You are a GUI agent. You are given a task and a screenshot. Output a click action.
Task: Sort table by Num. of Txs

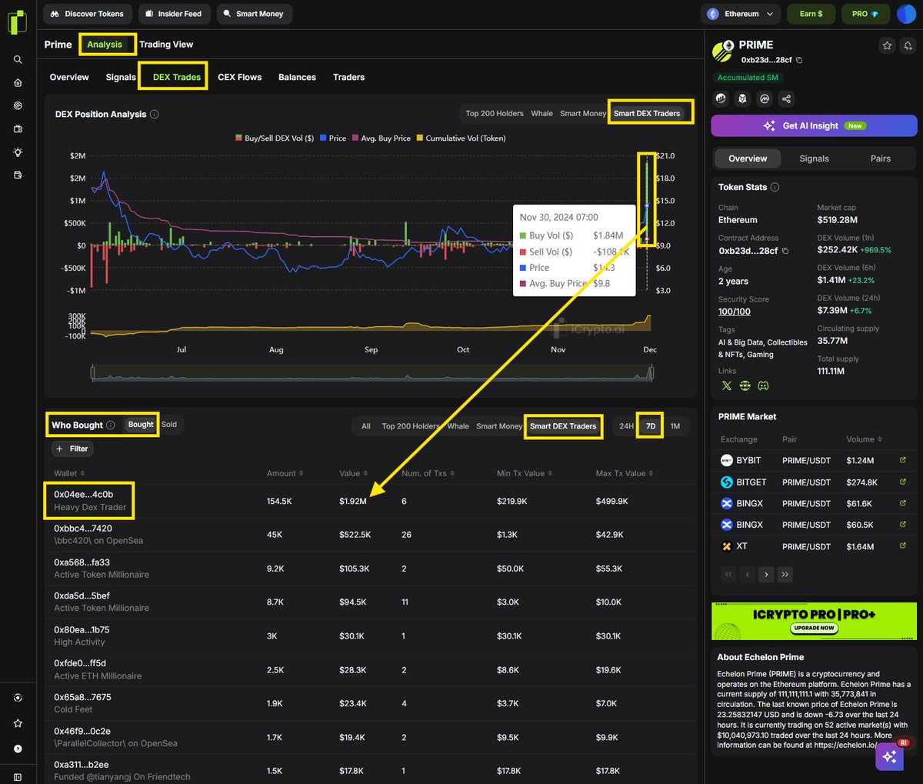click(x=428, y=473)
